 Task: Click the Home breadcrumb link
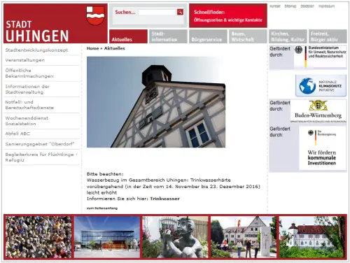(x=92, y=48)
